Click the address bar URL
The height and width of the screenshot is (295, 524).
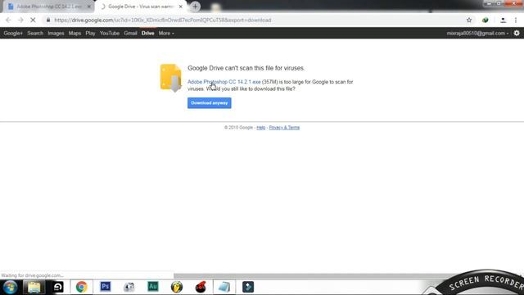click(x=163, y=20)
